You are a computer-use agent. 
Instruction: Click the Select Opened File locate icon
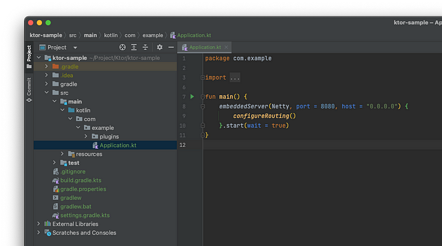pyautogui.click(x=122, y=47)
